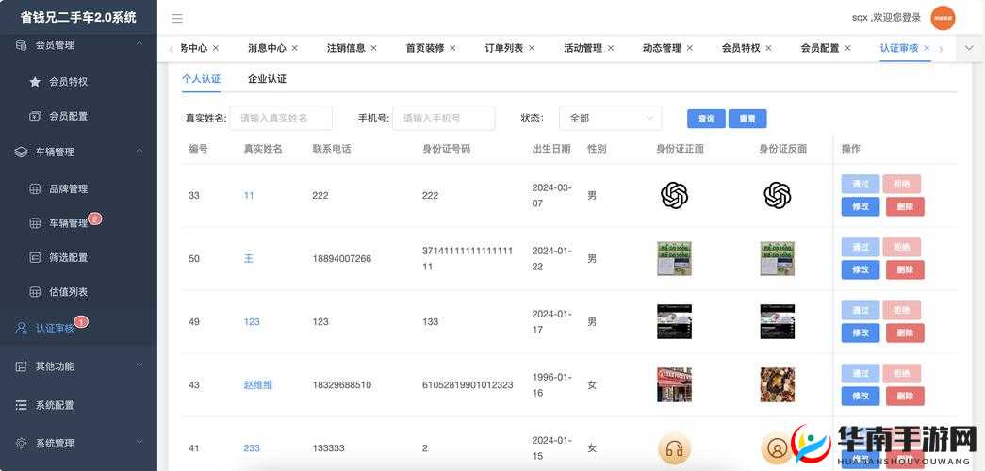Focus the 真实姓名 input field
This screenshot has width=985, height=471.
click(281, 118)
